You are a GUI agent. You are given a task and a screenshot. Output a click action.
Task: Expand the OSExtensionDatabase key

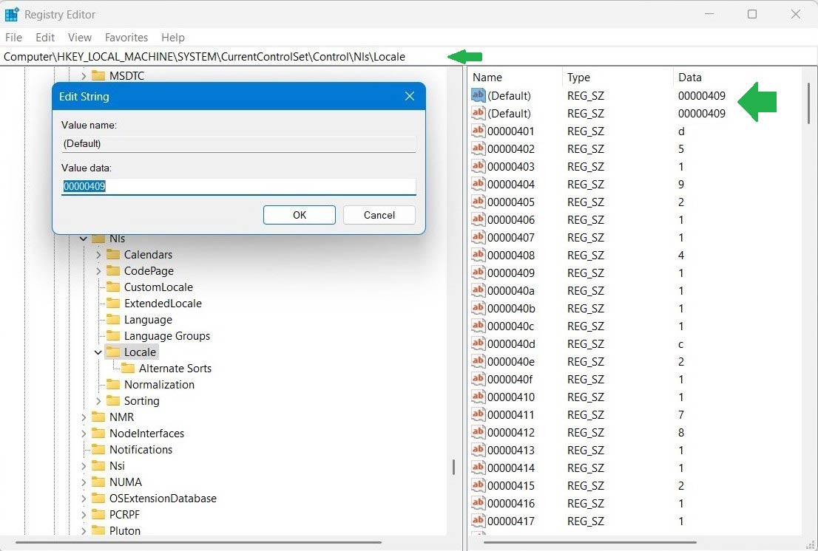[x=84, y=499]
